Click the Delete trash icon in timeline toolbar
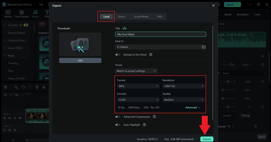This screenshot has width=271, height=142. 37,87
